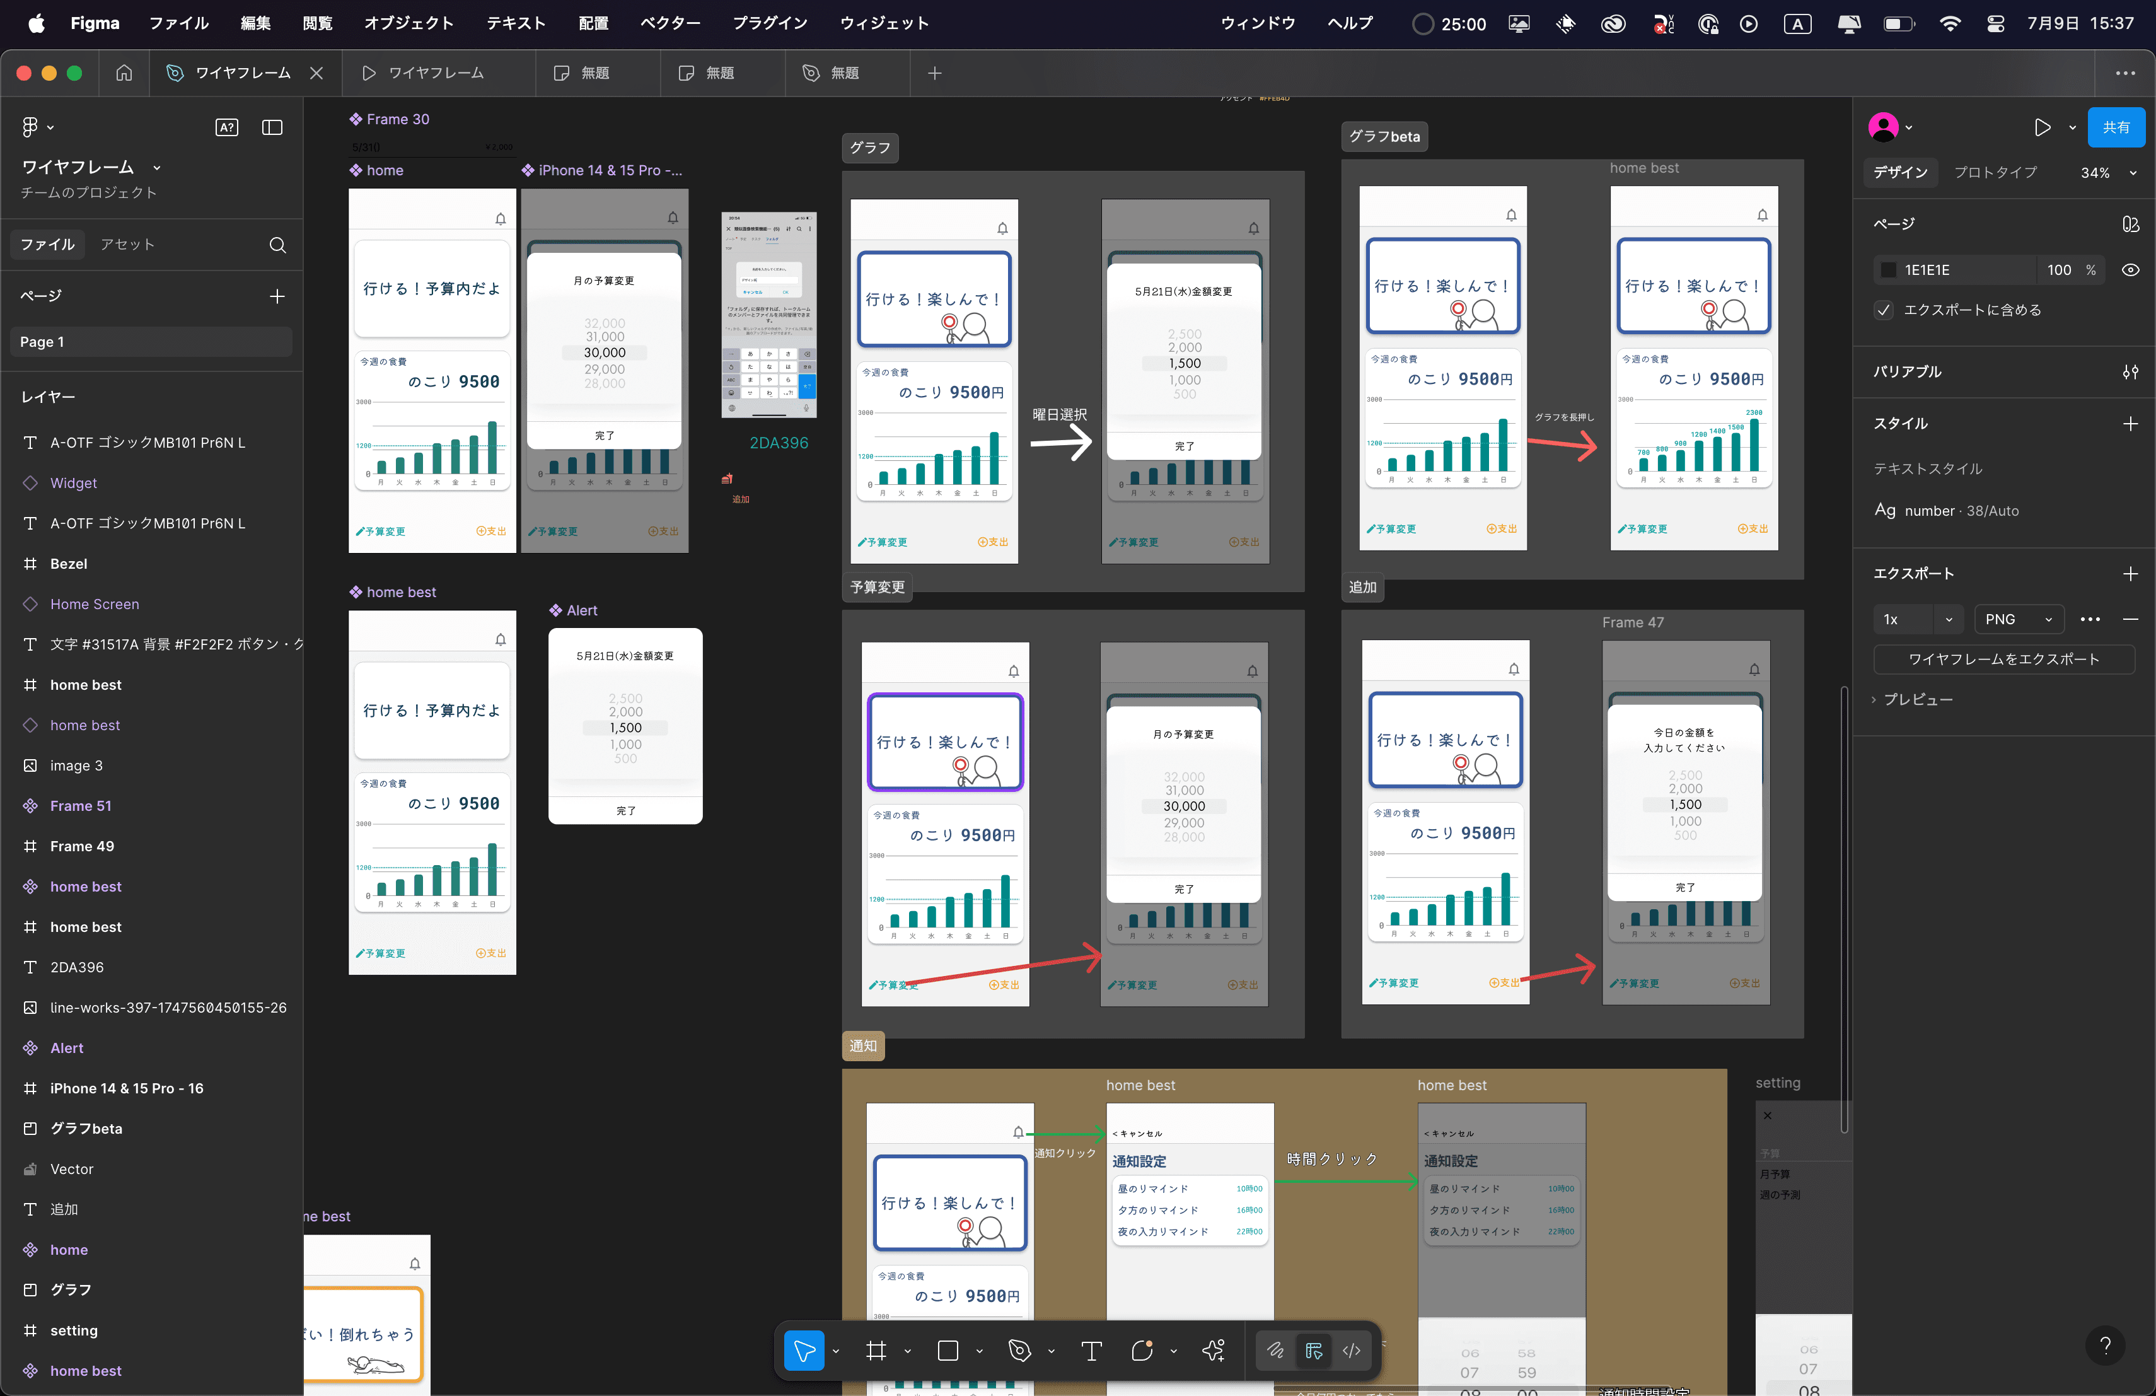2156x1396 pixels.
Task: Add a new page with plus icon
Action: tap(277, 296)
